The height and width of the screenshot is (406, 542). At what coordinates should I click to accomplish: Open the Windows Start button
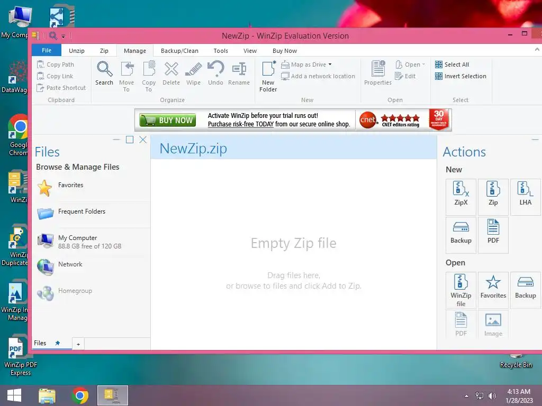(x=14, y=395)
